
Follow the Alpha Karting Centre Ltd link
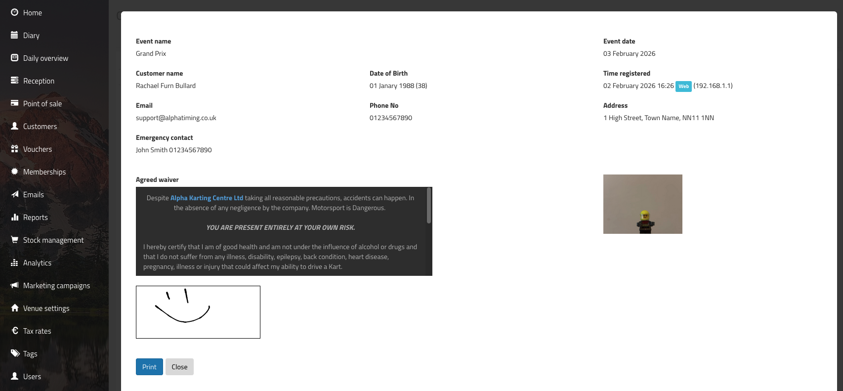click(207, 198)
